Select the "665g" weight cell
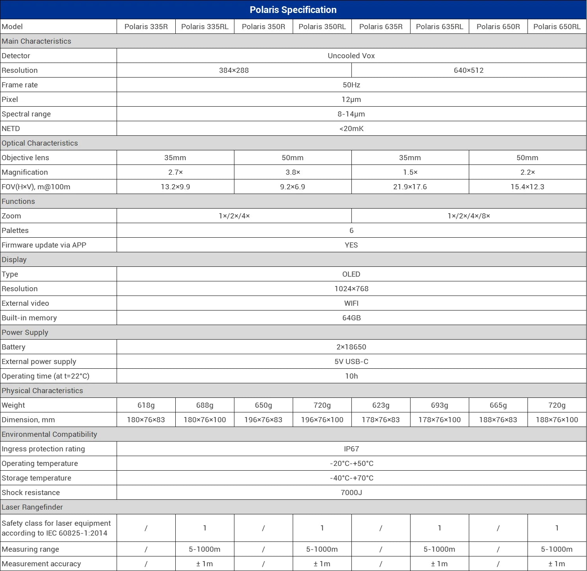Screen dimensions: 587x571 (498, 405)
